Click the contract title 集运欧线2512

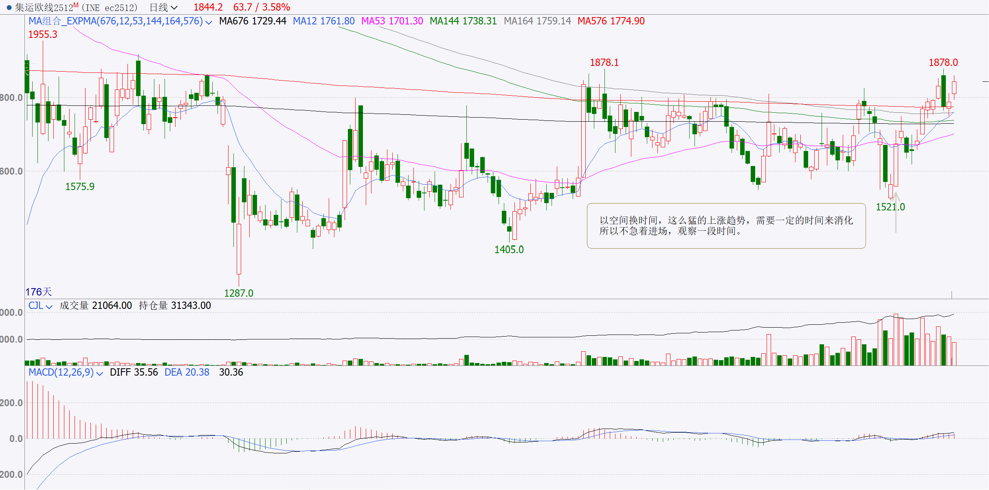(44, 7)
